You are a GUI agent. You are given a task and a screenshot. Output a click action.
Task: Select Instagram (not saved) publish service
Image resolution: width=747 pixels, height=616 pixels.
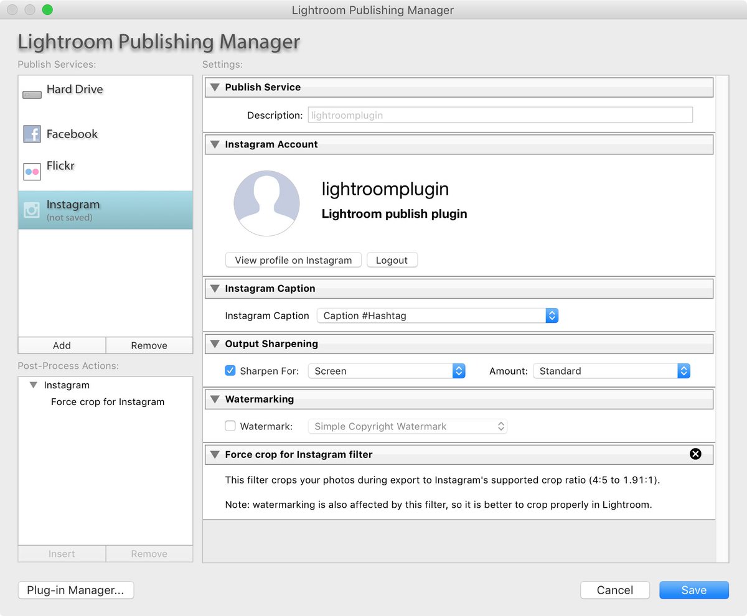click(x=105, y=210)
